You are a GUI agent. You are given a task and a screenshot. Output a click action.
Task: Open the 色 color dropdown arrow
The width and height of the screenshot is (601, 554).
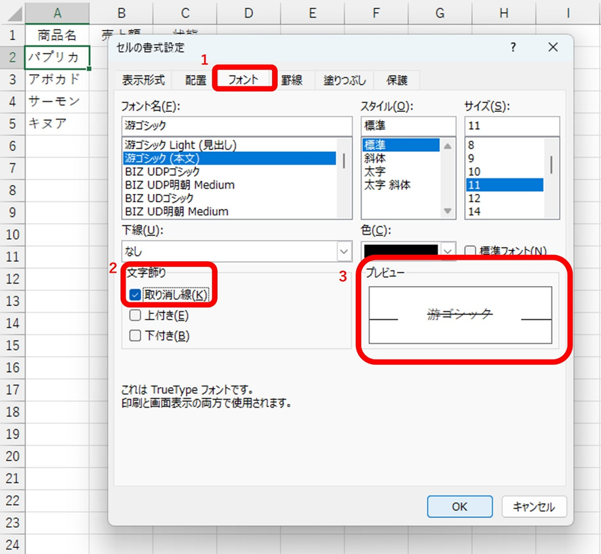448,251
